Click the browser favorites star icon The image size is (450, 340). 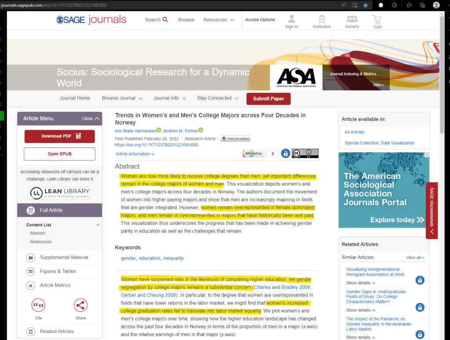[366, 5]
